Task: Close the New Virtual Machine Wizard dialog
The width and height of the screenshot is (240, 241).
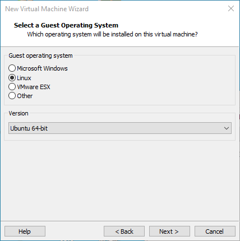Action: (x=231, y=8)
